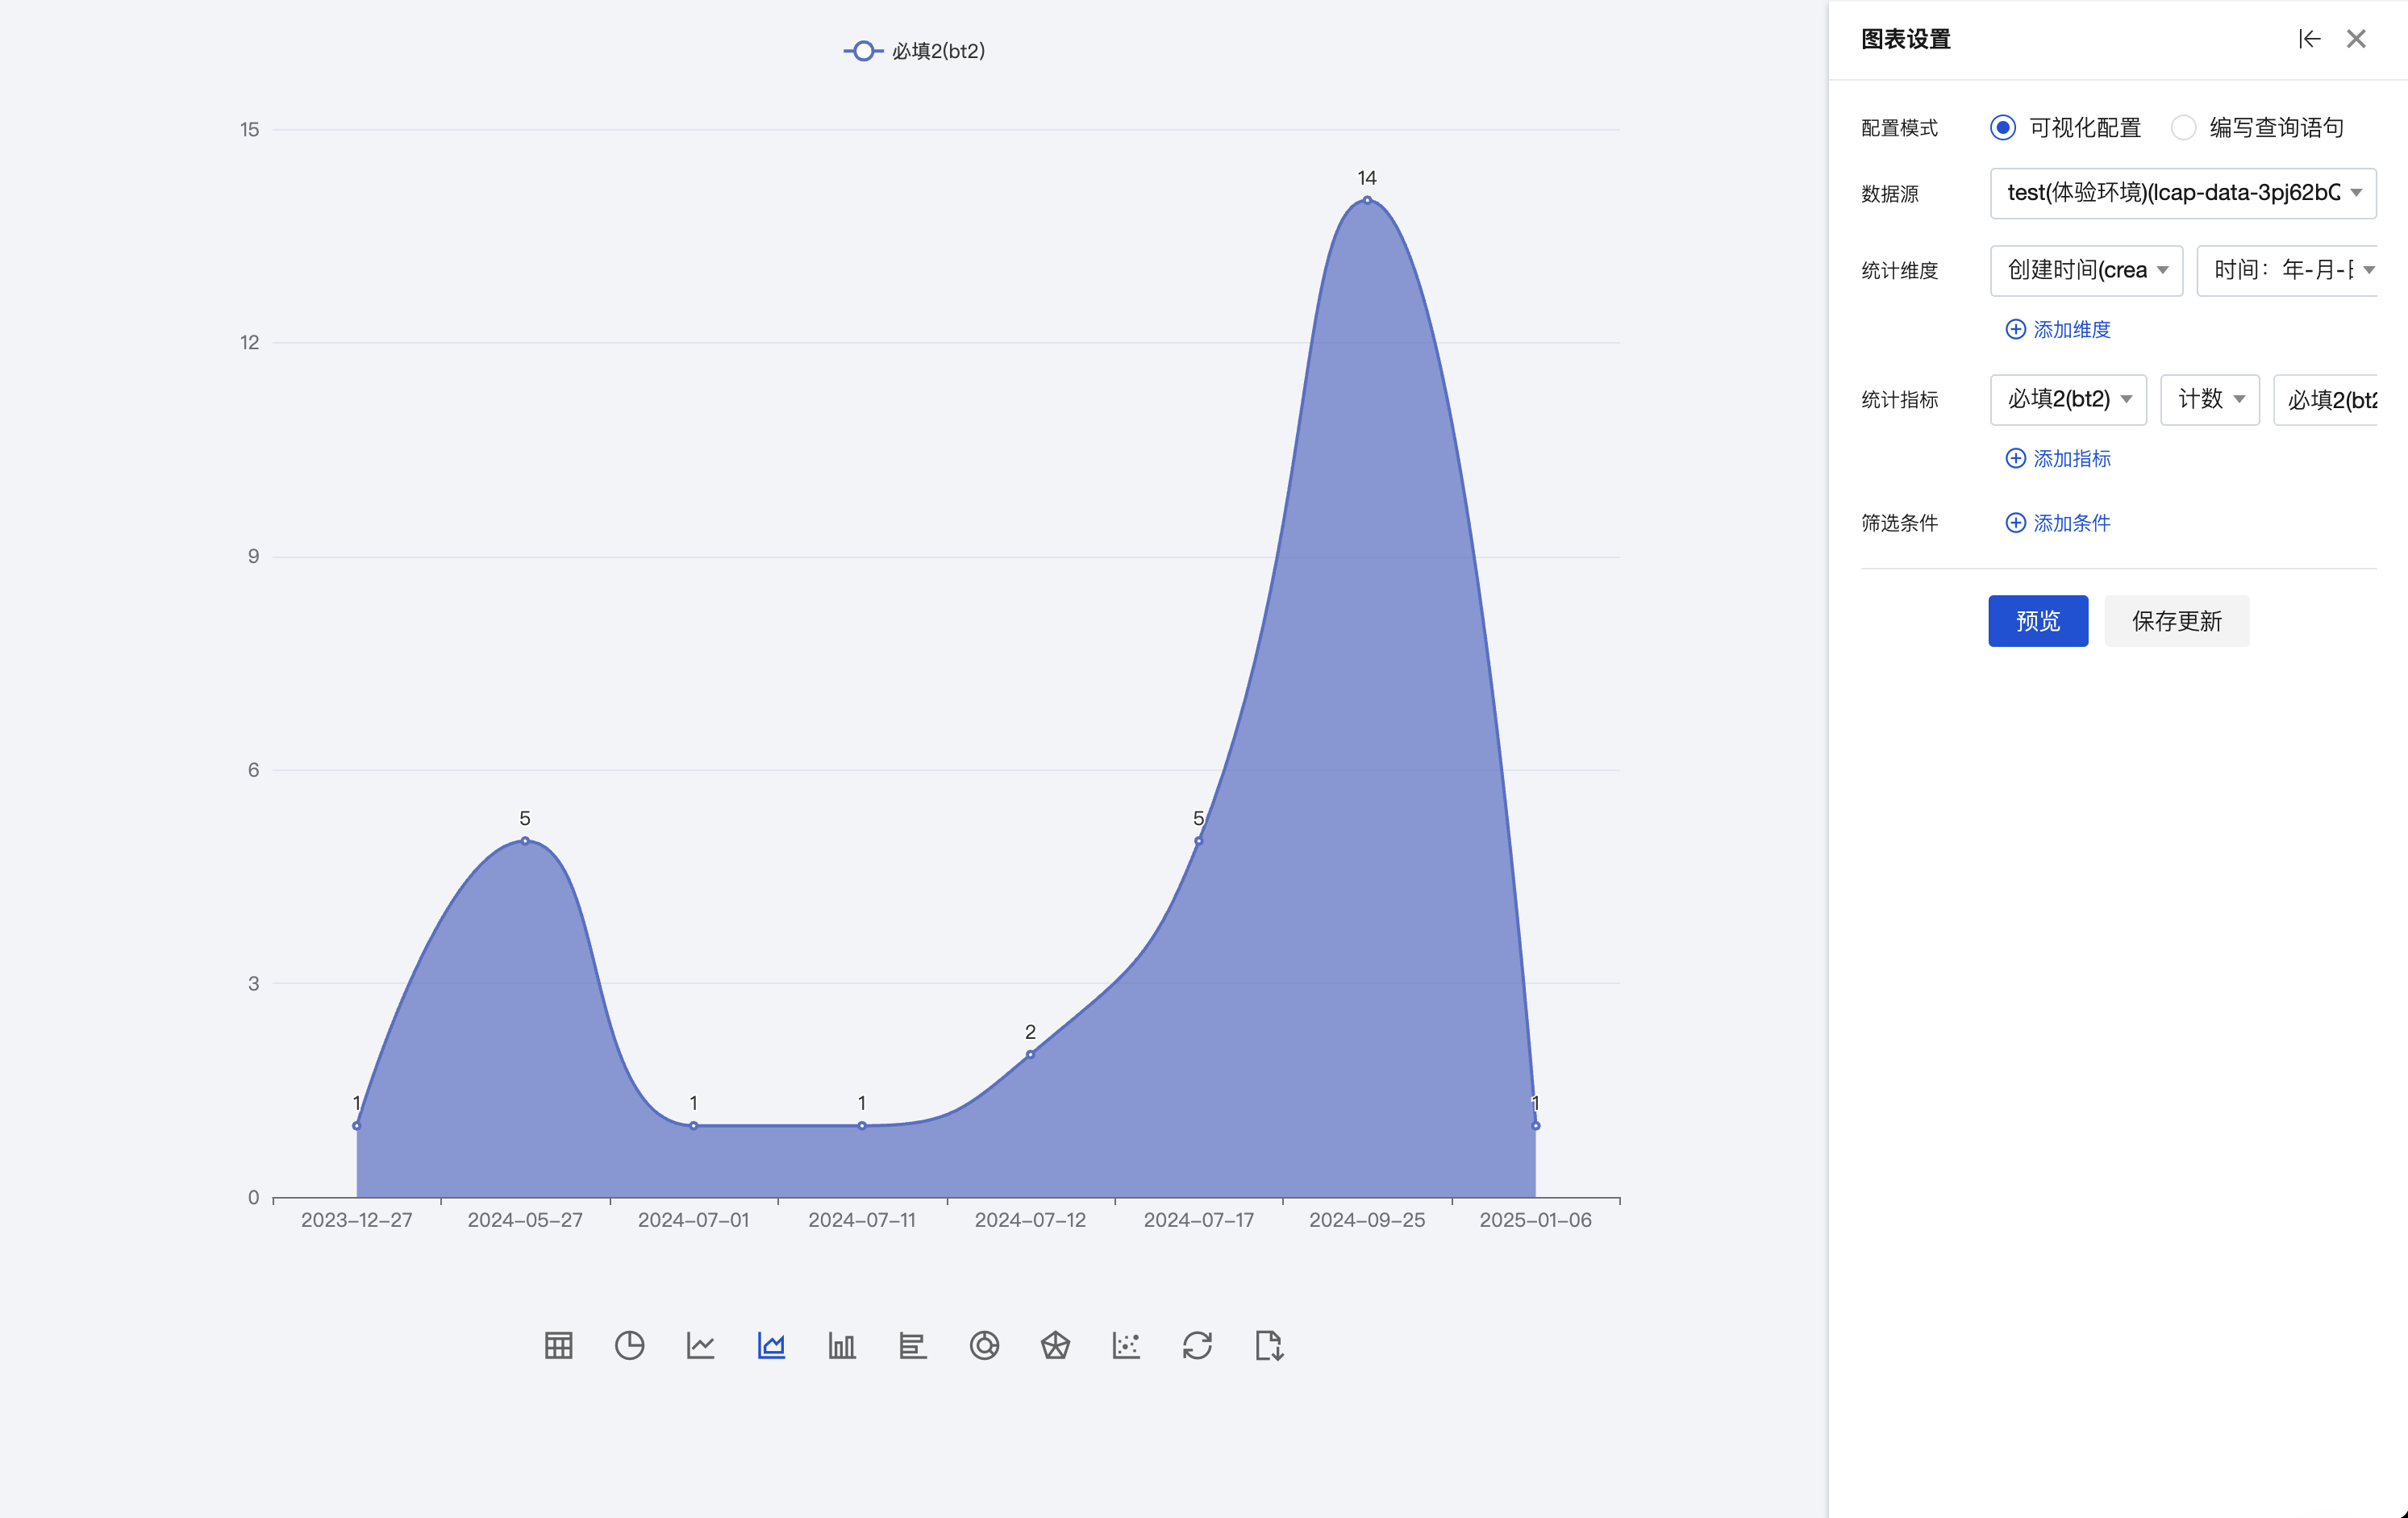Image resolution: width=2408 pixels, height=1518 pixels.
Task: Click the 统计维度 label
Action: [x=1899, y=270]
